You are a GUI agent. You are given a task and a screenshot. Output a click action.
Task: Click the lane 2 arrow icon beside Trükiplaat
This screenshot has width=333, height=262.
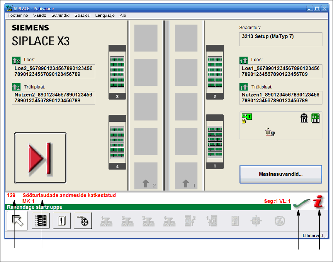(16, 87)
